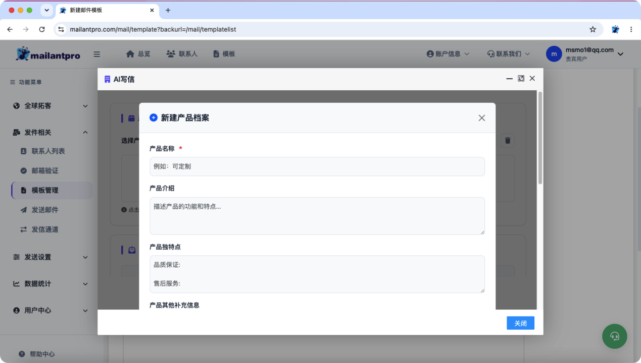Open 邮箱验证 in sidebar
Screen dimensions: 641x363
coord(45,171)
